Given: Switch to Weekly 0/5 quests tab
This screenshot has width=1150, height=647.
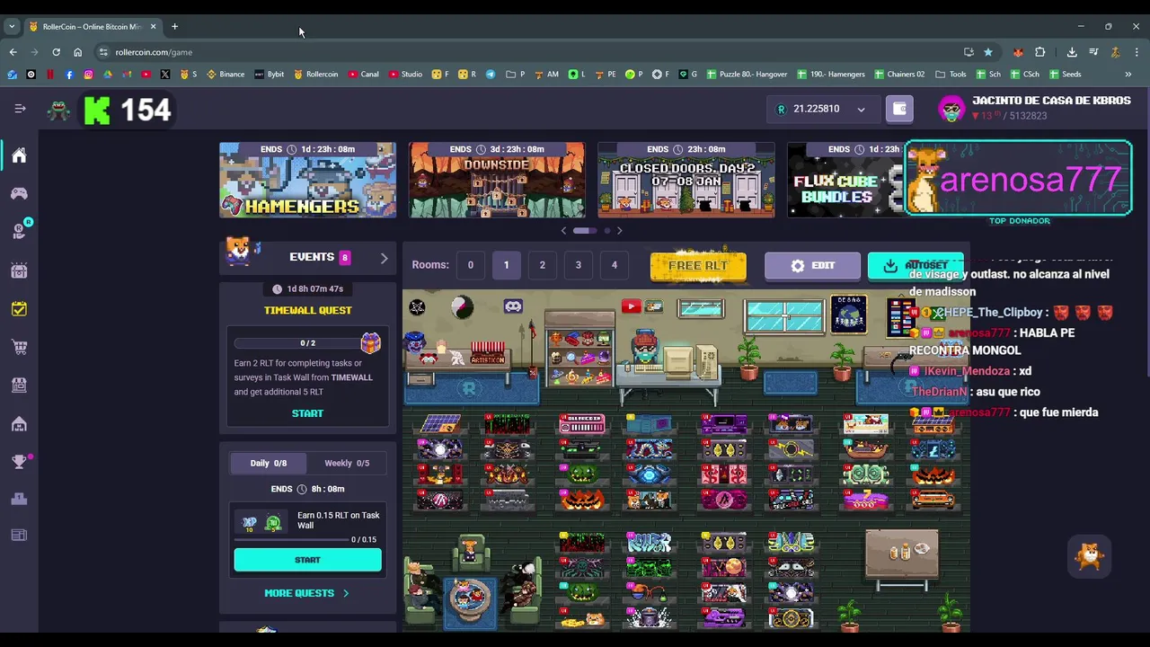Looking at the screenshot, I should (347, 463).
